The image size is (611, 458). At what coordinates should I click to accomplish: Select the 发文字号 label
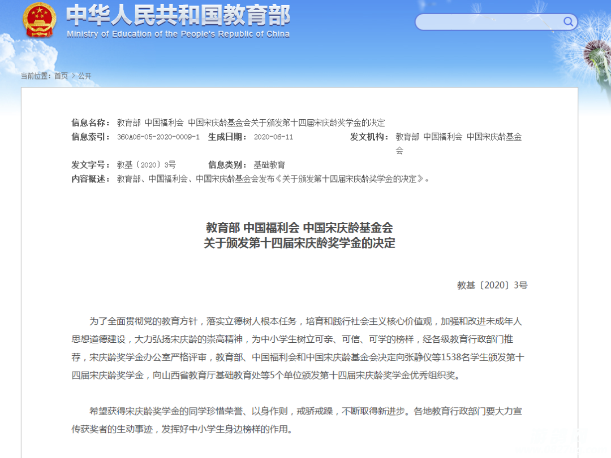pyautogui.click(x=91, y=165)
